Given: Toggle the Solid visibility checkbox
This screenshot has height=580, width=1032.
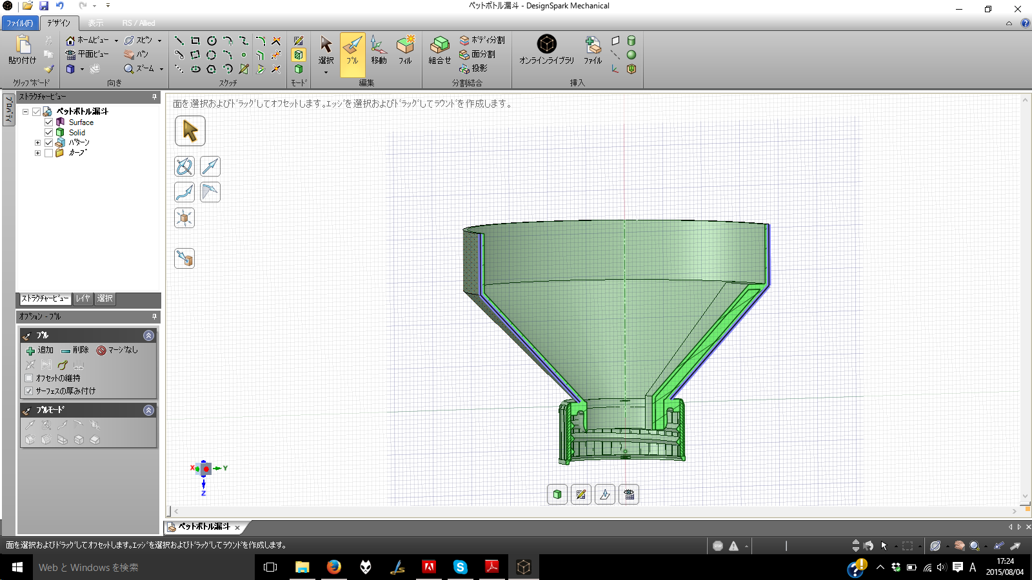Looking at the screenshot, I should 48,132.
